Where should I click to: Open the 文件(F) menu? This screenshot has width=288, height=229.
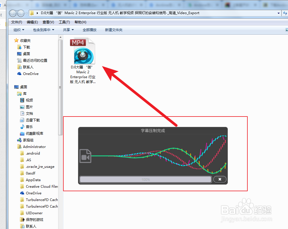(16, 22)
